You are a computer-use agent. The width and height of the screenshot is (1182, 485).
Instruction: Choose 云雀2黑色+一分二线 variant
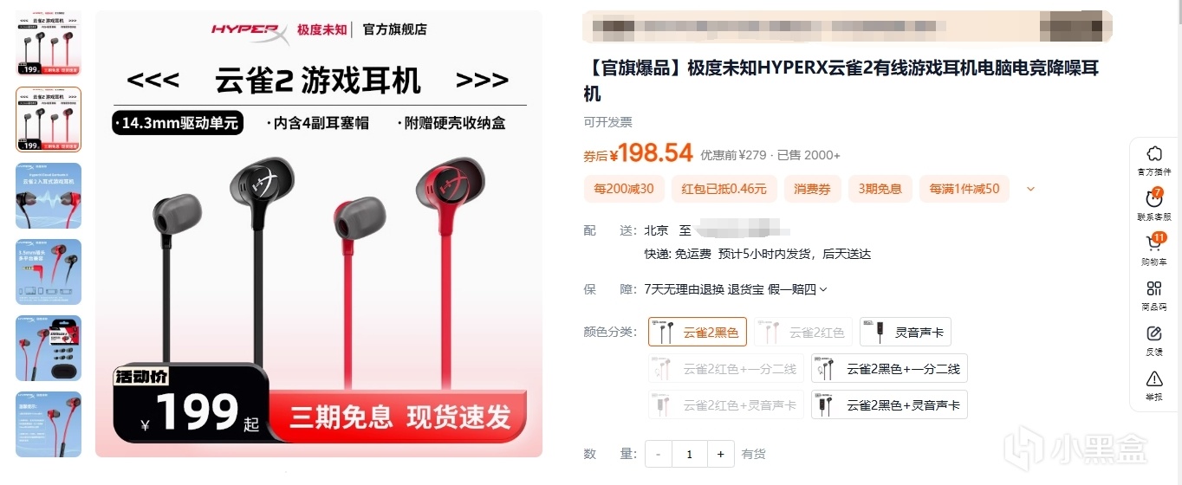[889, 369]
